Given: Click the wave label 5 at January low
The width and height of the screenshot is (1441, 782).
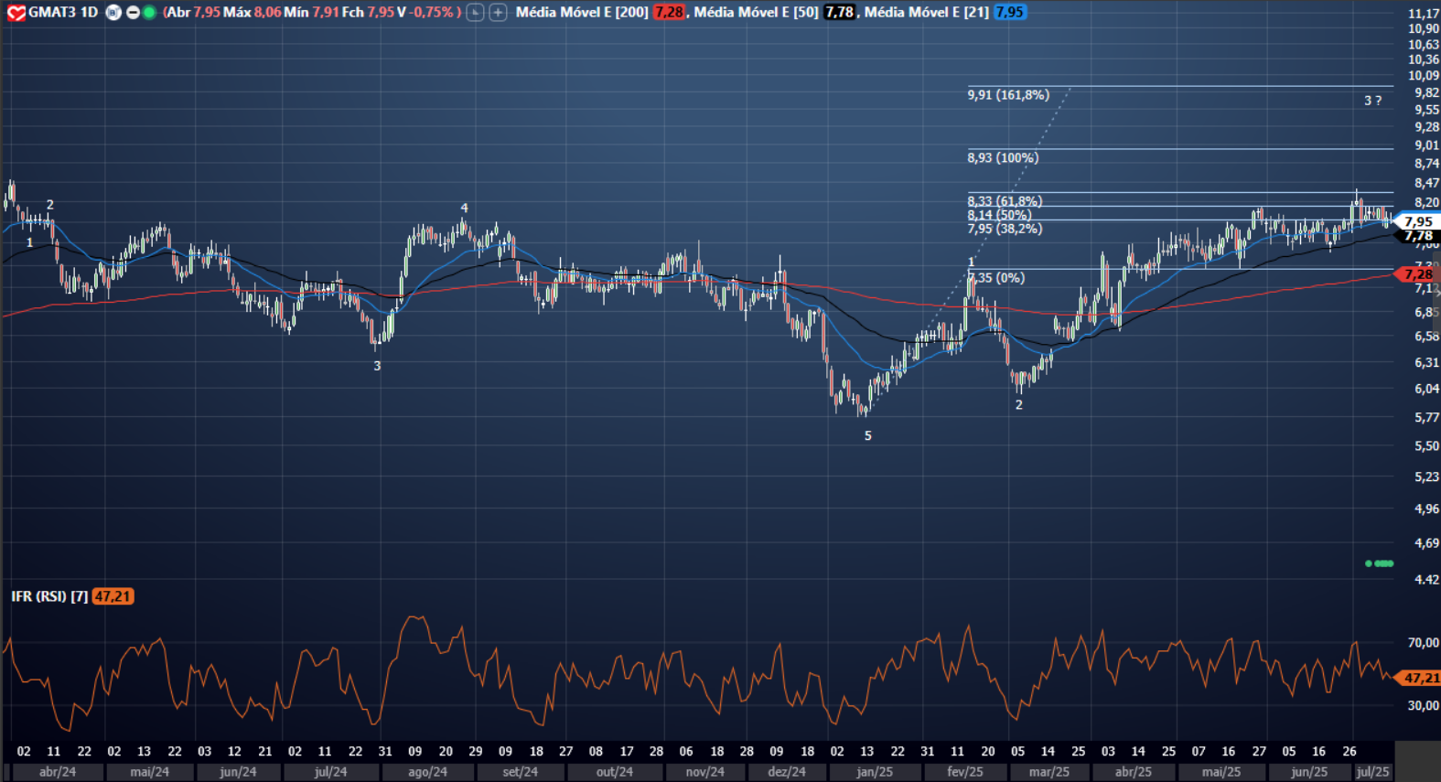Looking at the screenshot, I should 868,436.
